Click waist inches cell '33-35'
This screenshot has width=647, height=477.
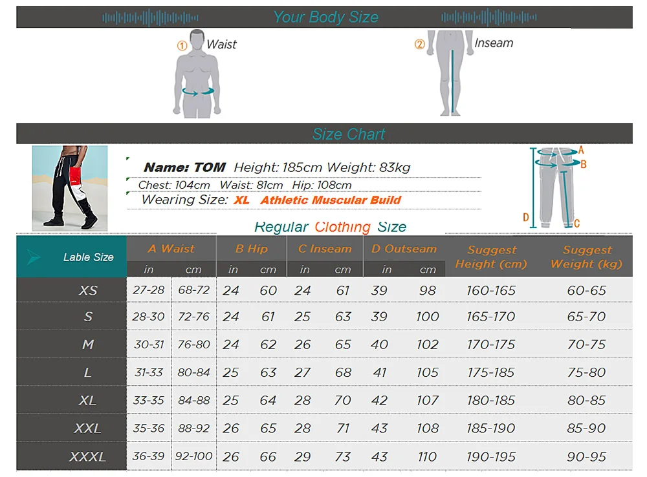pos(149,400)
